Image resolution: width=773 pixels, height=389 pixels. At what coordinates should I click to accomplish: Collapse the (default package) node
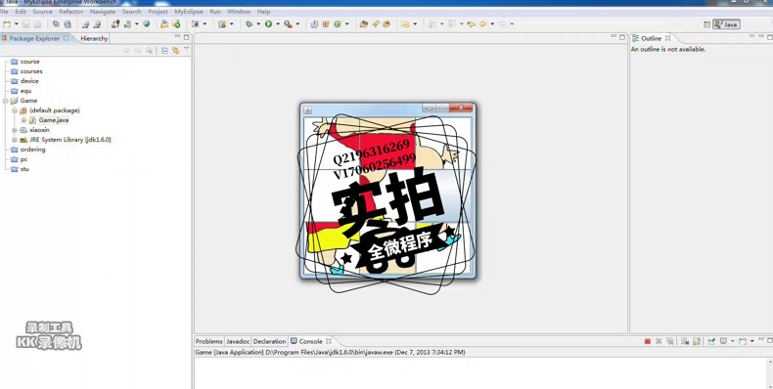(x=15, y=110)
